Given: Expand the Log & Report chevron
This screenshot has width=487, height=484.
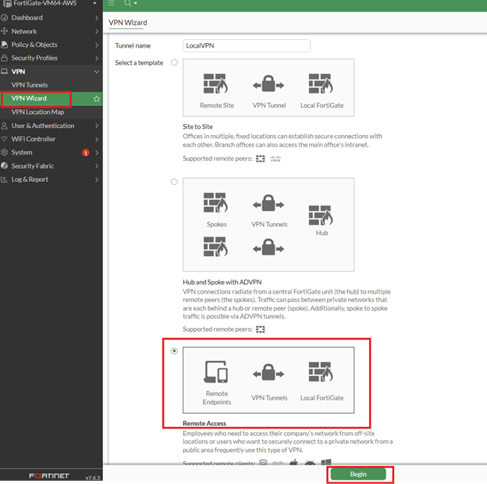Looking at the screenshot, I should coord(97,180).
